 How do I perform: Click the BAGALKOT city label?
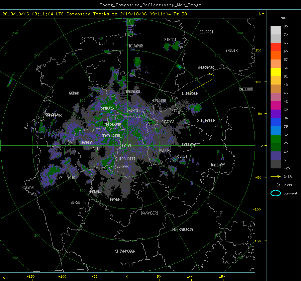tap(134, 92)
